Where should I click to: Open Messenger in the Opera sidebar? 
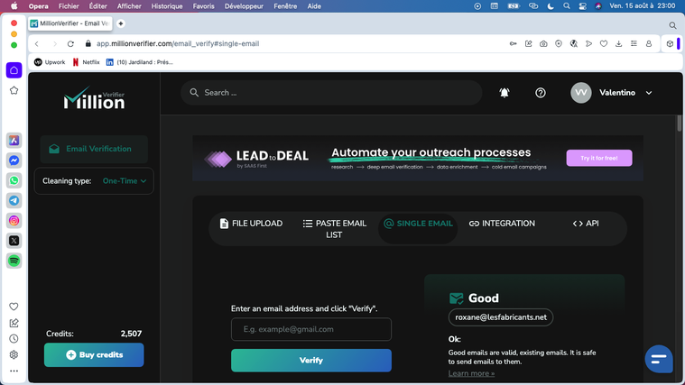pos(14,160)
